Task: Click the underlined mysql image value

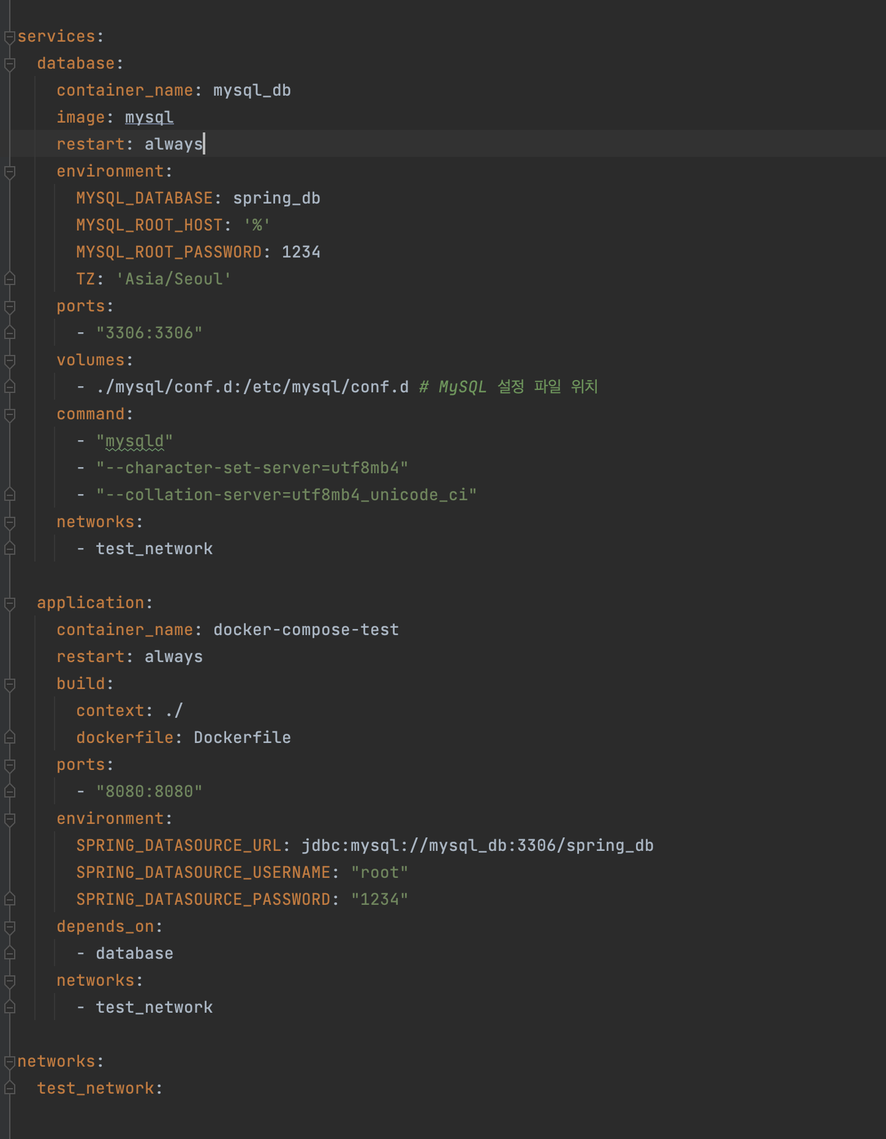Action: coord(149,117)
